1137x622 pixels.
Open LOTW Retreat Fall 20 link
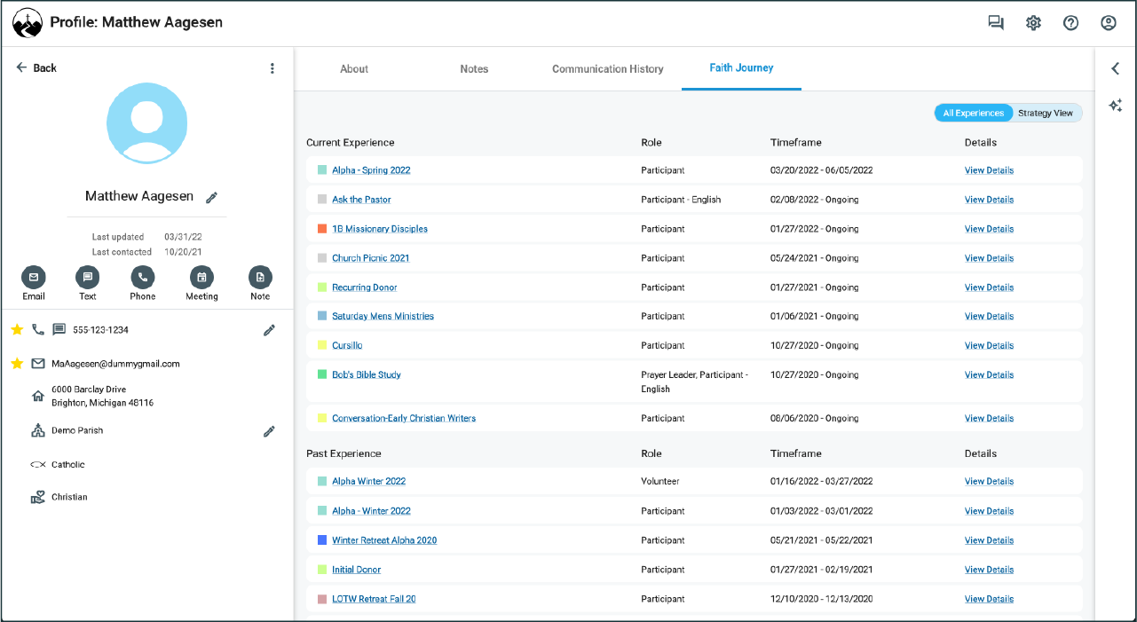click(x=374, y=599)
